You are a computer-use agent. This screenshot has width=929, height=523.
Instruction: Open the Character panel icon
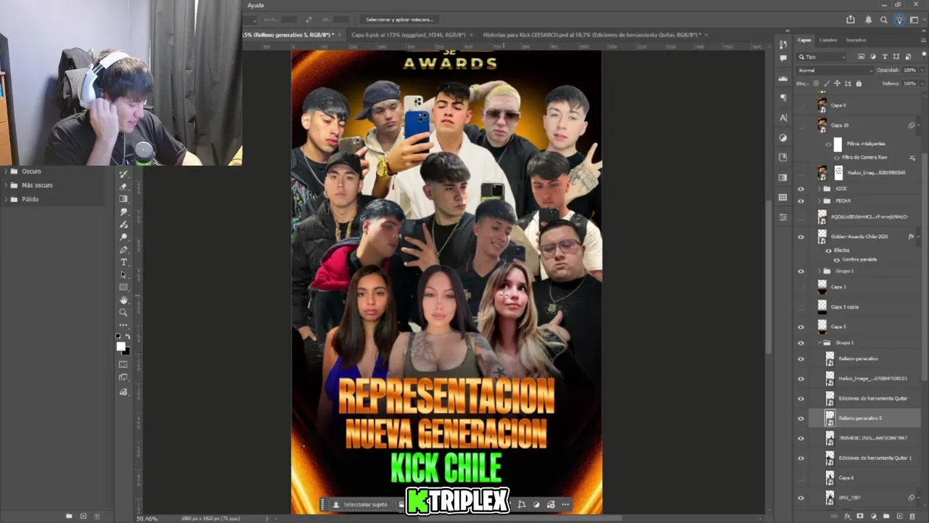(x=783, y=118)
